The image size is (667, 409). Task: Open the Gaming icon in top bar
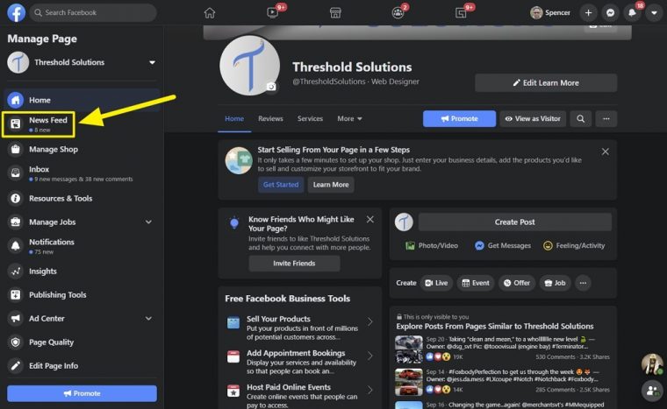tap(461, 13)
